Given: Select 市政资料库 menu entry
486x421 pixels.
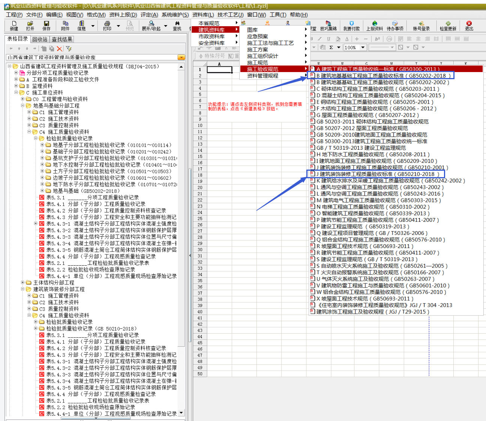Looking at the screenshot, I should [215, 36].
